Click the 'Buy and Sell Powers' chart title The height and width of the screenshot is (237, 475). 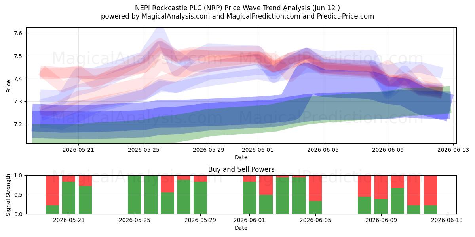click(x=241, y=169)
